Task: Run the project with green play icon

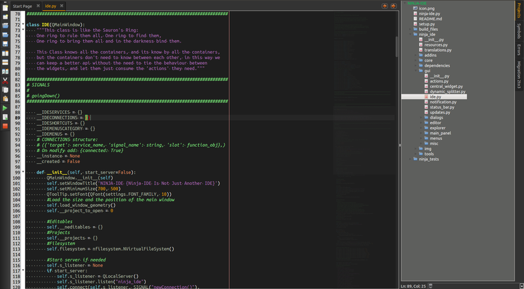Action: coord(5,107)
